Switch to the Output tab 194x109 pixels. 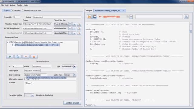click(89, 11)
